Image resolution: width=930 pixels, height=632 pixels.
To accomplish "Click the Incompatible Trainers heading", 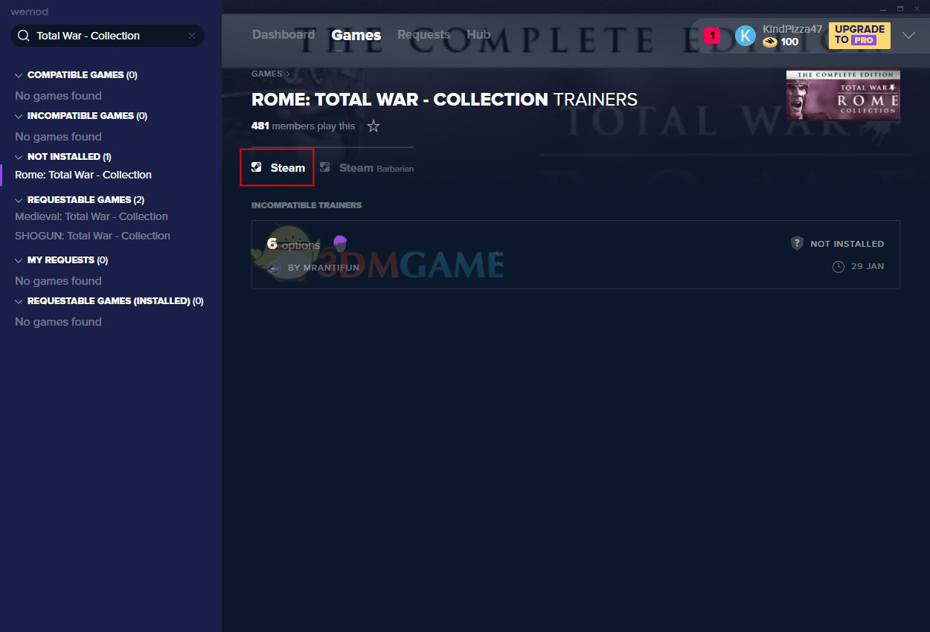I will click(307, 205).
